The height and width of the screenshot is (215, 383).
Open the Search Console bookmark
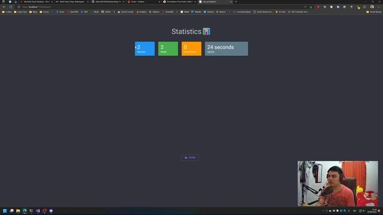click(x=126, y=12)
